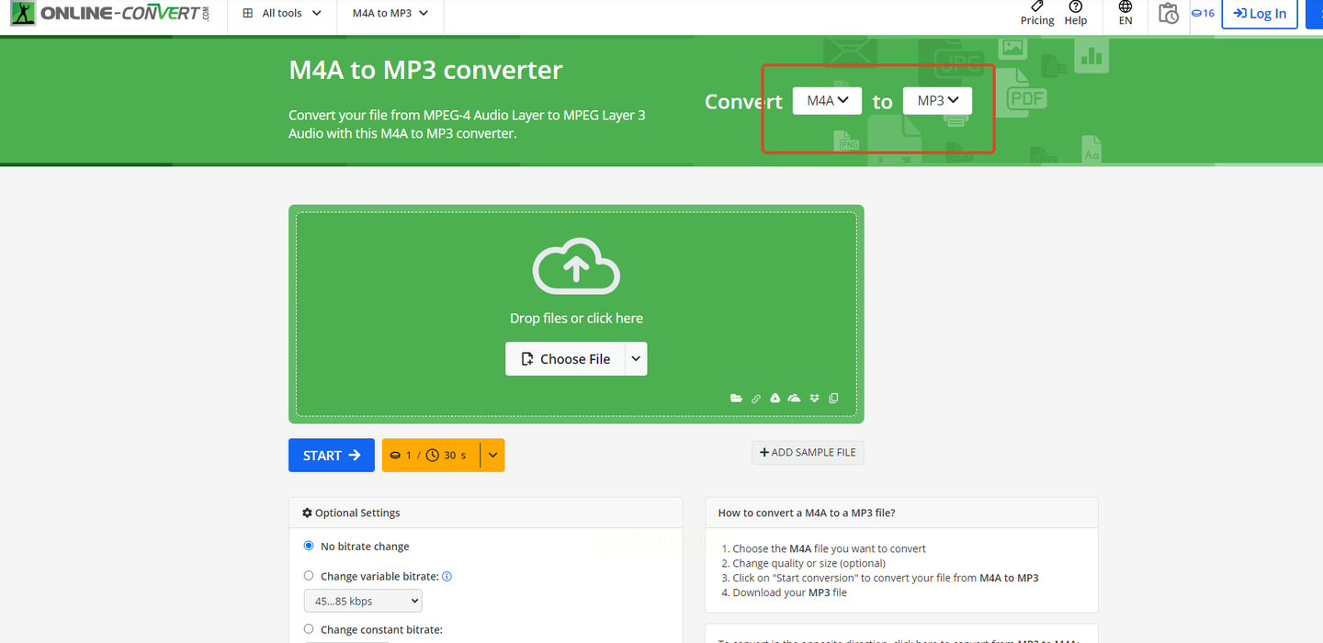This screenshot has width=1323, height=643.
Task: Select No bitrate change
Action: click(309, 546)
